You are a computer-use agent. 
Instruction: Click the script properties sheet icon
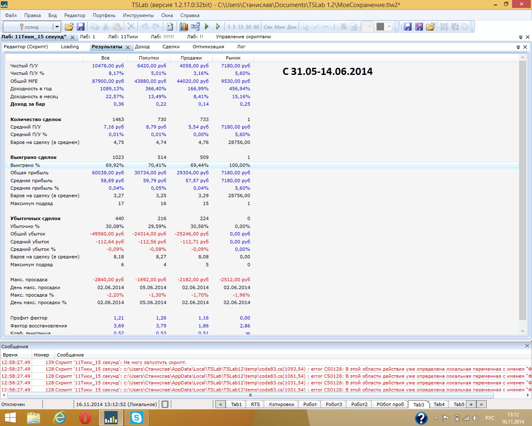coord(170,27)
